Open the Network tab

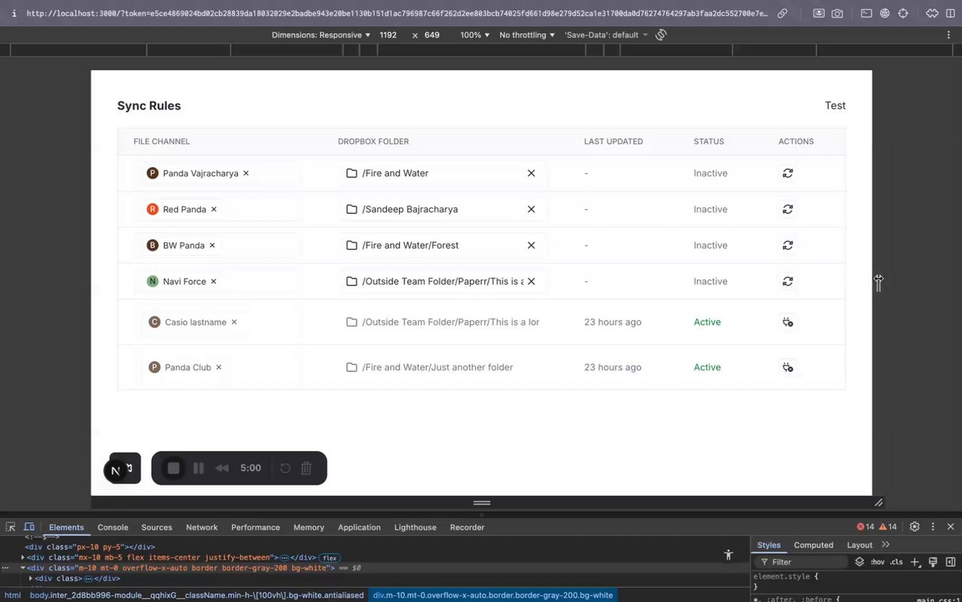pos(202,528)
